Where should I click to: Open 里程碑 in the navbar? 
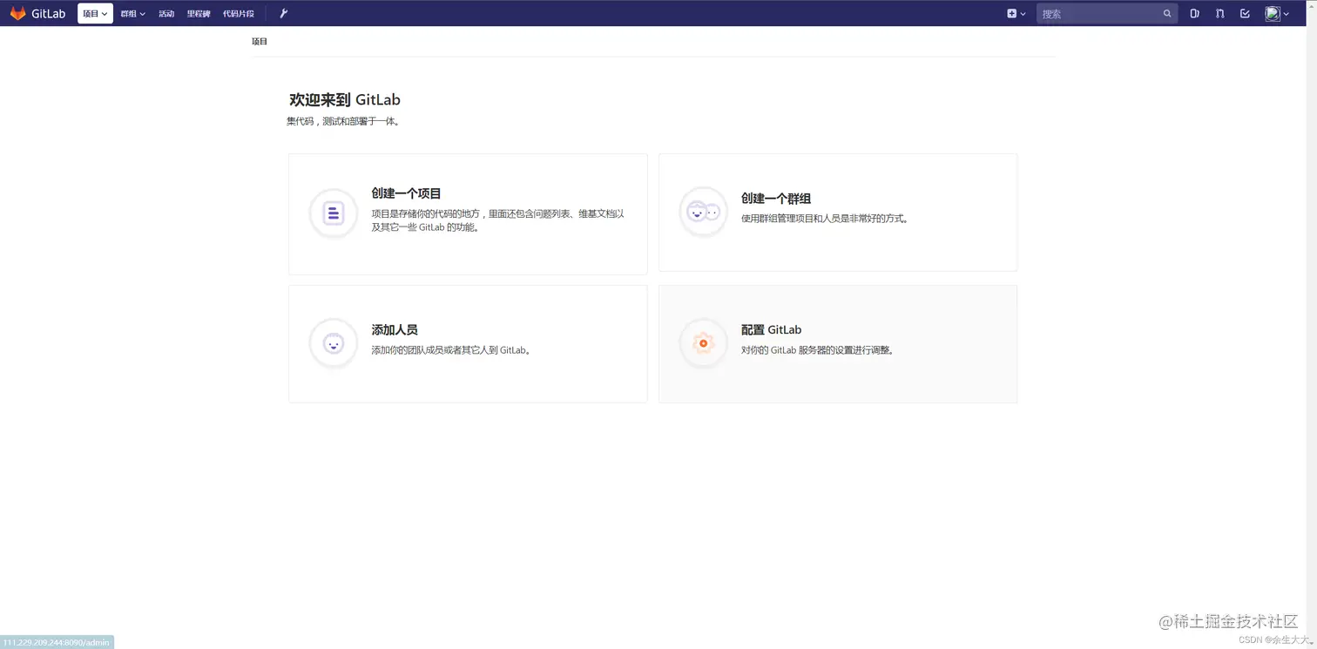coord(199,13)
